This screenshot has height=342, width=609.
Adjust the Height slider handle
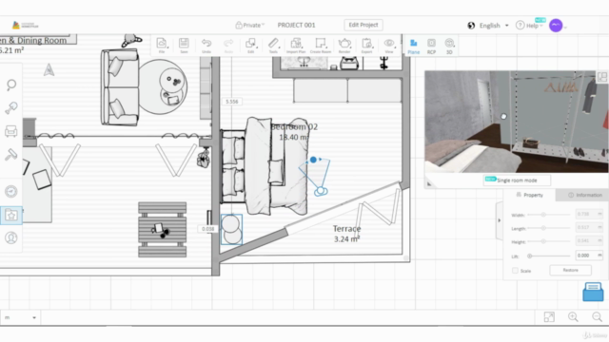pos(543,241)
